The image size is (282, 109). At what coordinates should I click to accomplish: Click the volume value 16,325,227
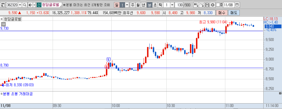pos(61,13)
